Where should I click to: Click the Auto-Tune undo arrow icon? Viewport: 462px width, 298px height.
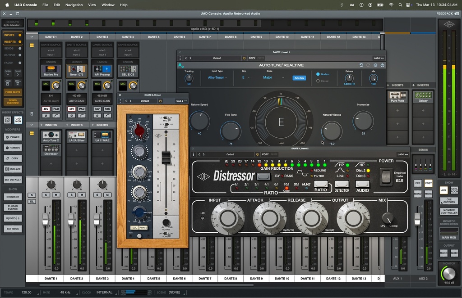coord(361,65)
